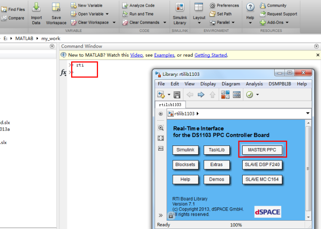Click the Simulink button in RTI library
The width and height of the screenshot is (321, 229).
(x=185, y=150)
